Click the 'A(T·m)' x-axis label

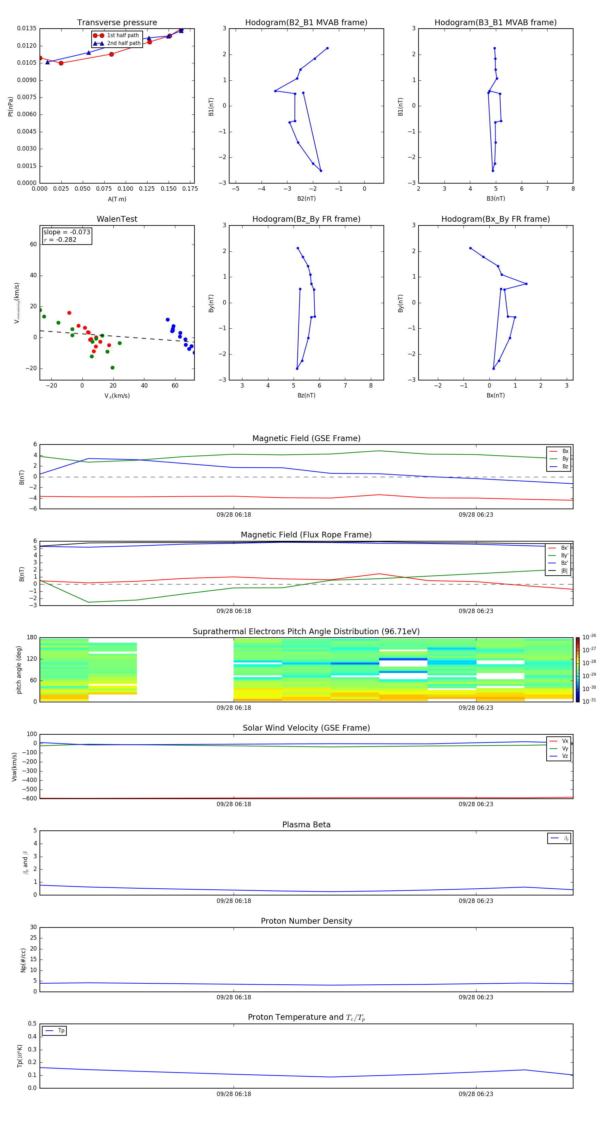click(x=117, y=199)
